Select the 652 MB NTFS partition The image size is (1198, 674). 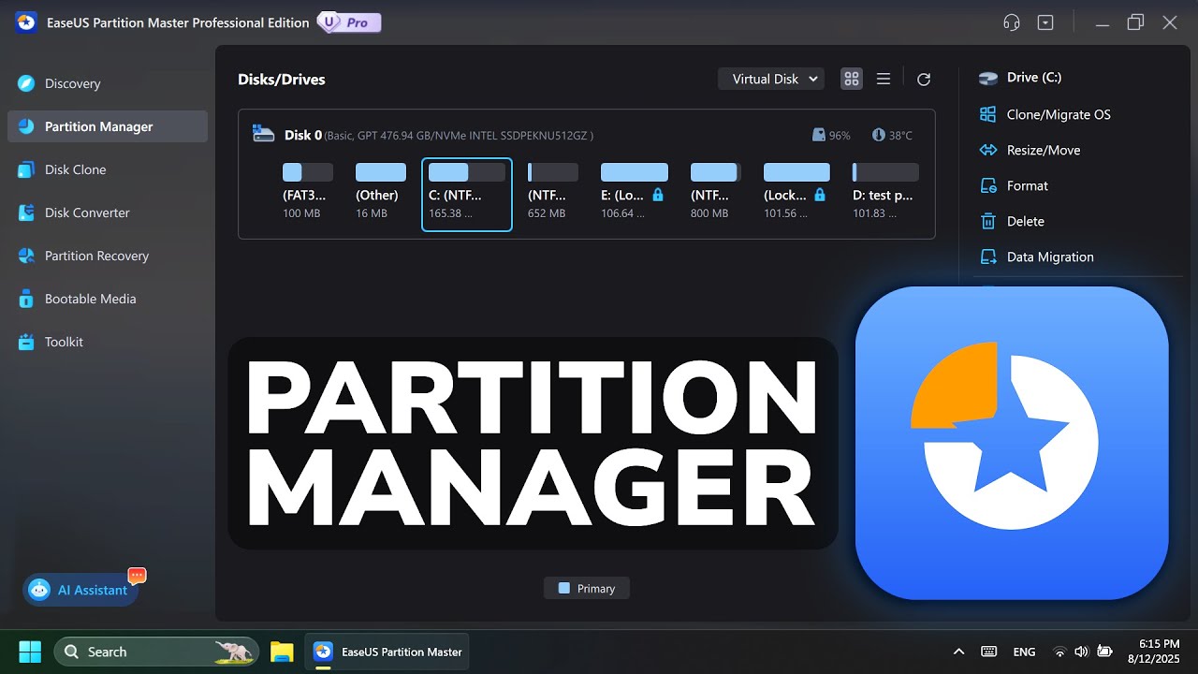point(552,193)
